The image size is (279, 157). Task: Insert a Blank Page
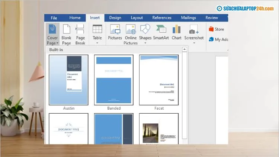click(x=66, y=34)
